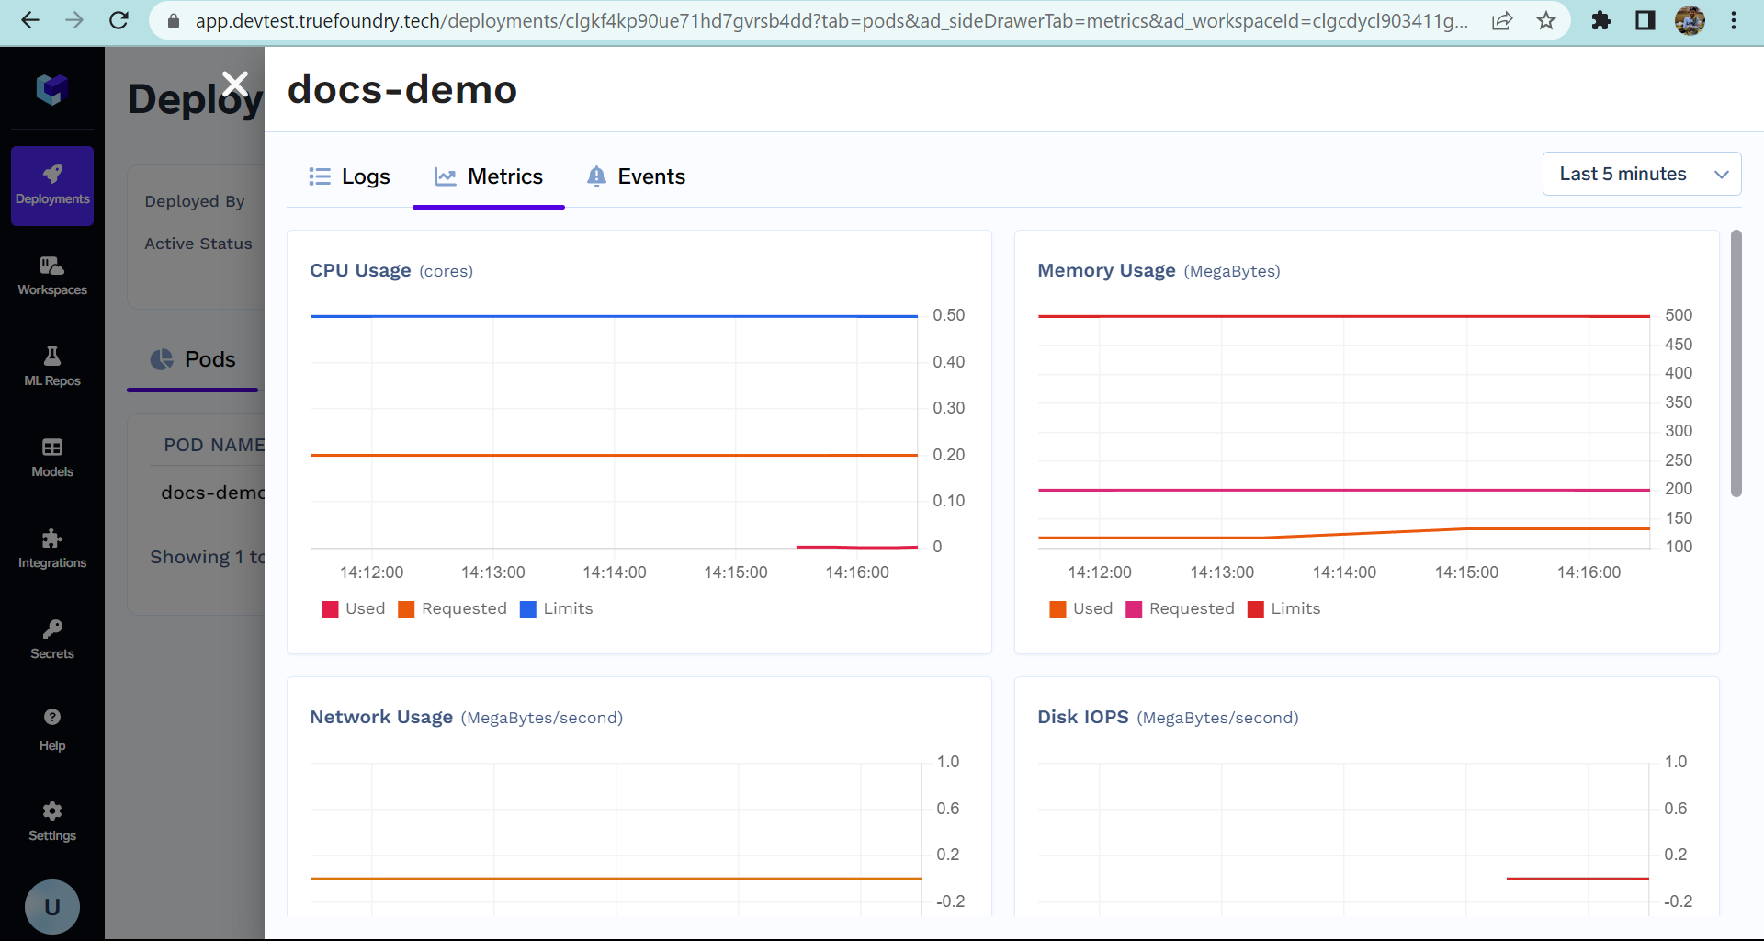The width and height of the screenshot is (1764, 941).
Task: Open Settings from the sidebar
Action: click(52, 822)
